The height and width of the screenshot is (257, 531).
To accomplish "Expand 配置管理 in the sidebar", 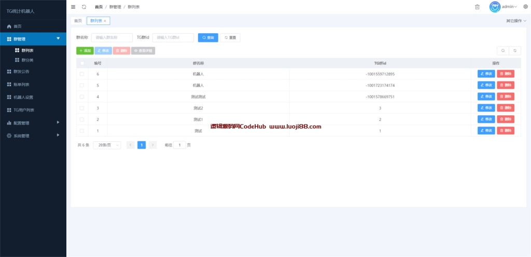I will pyautogui.click(x=33, y=123).
